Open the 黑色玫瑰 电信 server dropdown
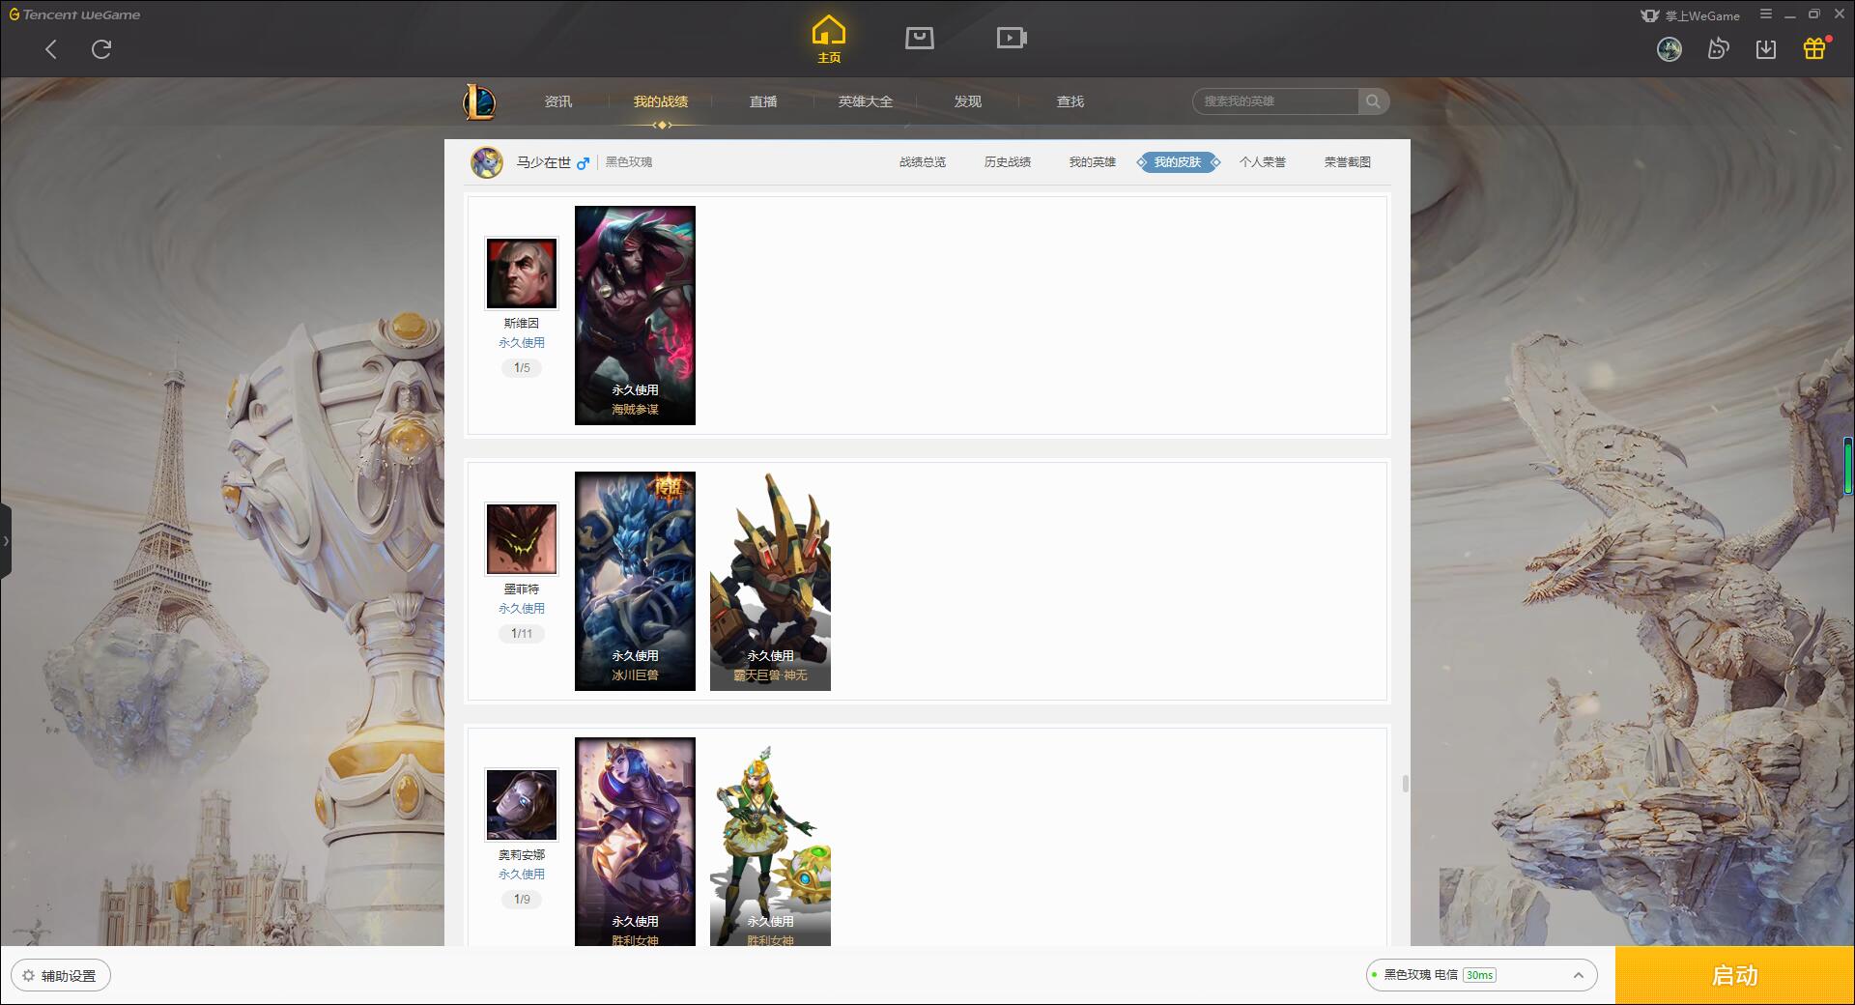The width and height of the screenshot is (1855, 1005). 1481,975
